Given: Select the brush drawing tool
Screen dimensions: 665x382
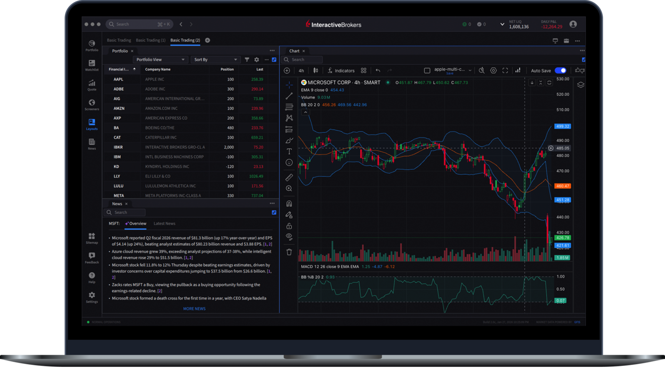Looking at the screenshot, I should tap(289, 140).
